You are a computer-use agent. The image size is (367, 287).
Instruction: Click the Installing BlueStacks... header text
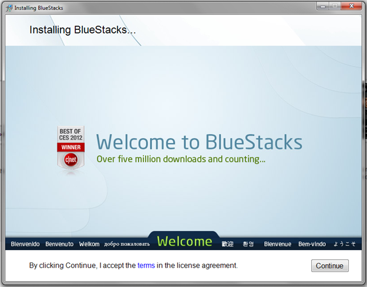click(82, 30)
